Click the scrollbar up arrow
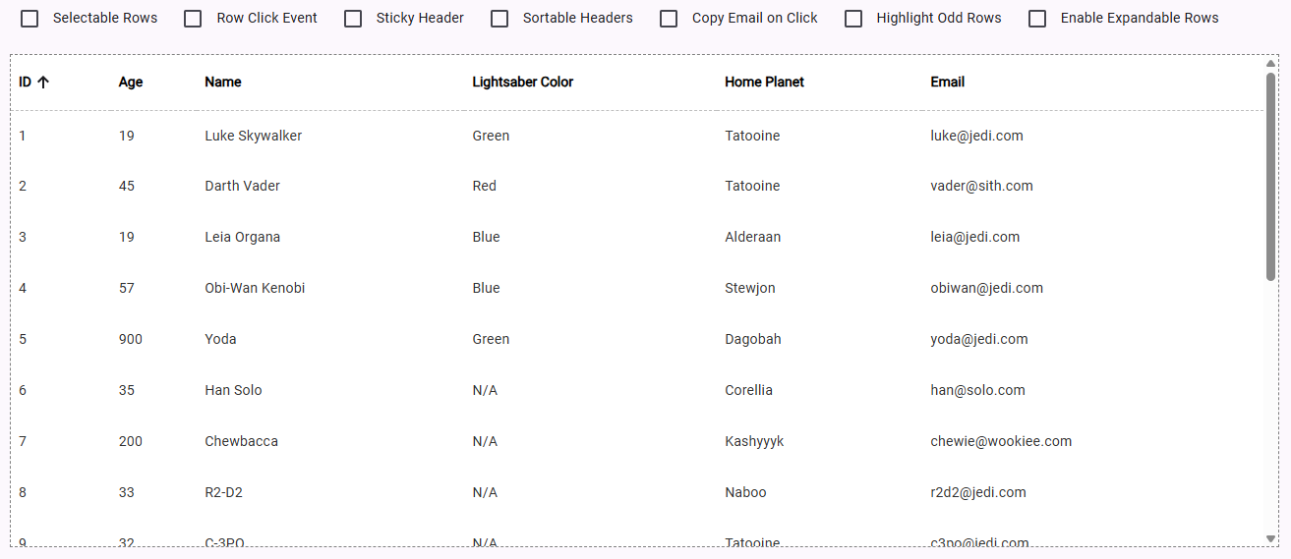This screenshot has height=559, width=1291. point(1270,63)
